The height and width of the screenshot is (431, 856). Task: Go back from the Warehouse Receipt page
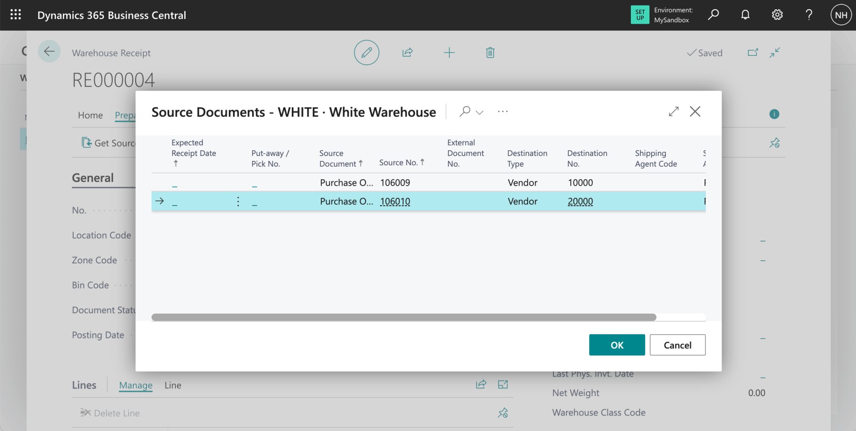tap(49, 52)
